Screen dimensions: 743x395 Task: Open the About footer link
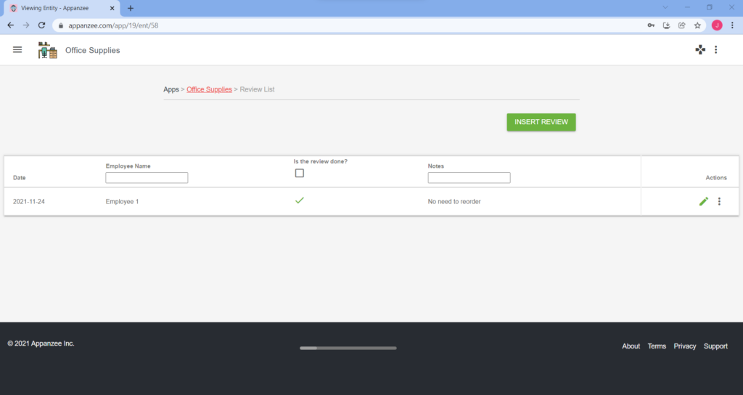[631, 346]
